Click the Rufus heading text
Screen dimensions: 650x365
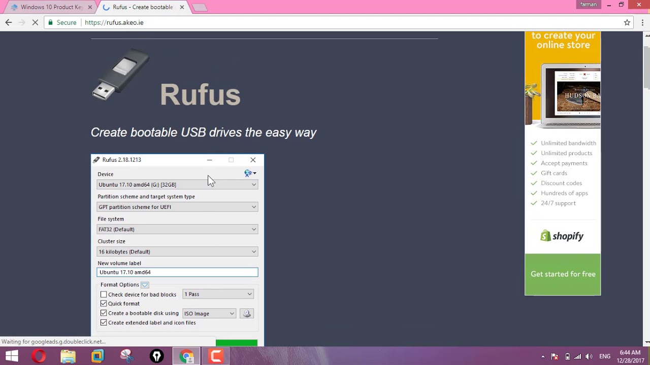(200, 94)
